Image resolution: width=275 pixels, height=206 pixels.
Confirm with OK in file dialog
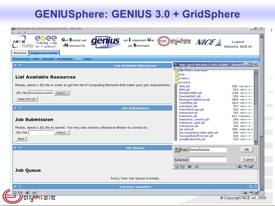point(247,150)
